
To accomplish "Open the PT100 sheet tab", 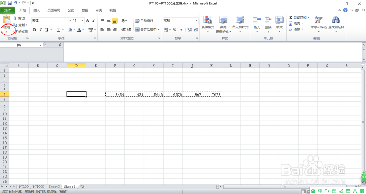I will coord(24,187).
